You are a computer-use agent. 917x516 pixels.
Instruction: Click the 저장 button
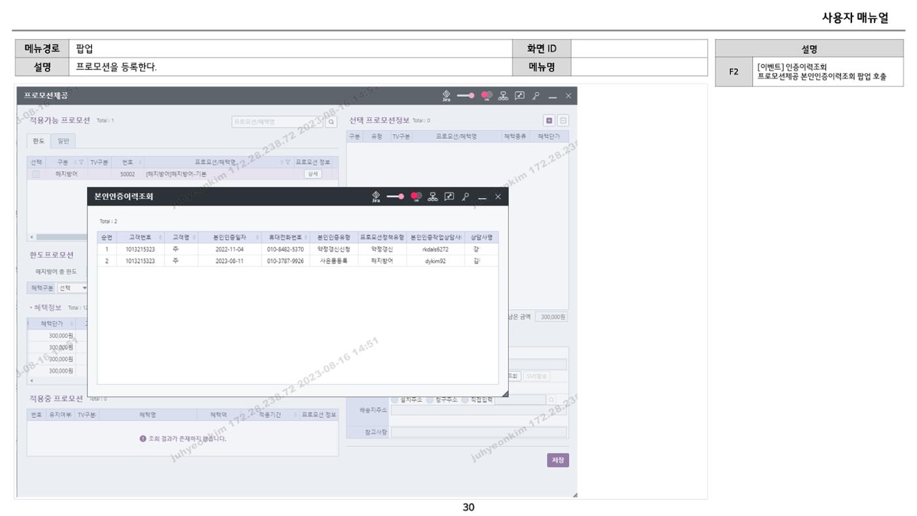(x=558, y=460)
